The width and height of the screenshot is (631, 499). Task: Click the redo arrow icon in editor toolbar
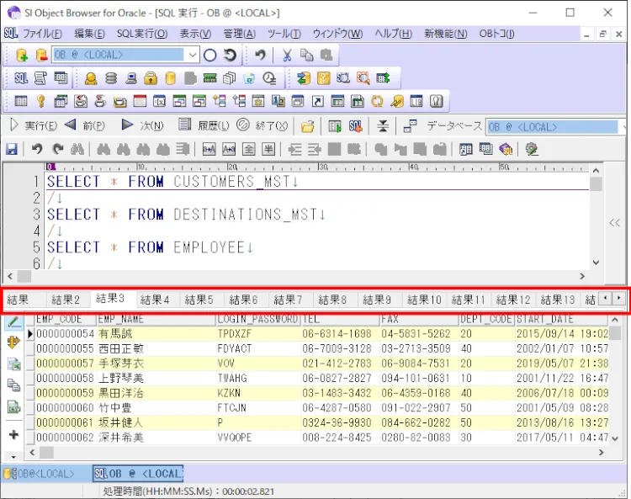tap(57, 149)
